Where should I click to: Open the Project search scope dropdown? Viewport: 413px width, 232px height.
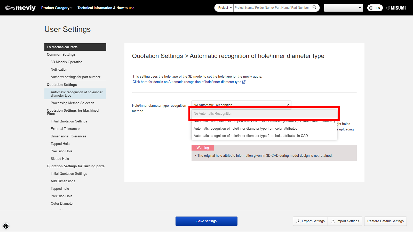tap(224, 8)
